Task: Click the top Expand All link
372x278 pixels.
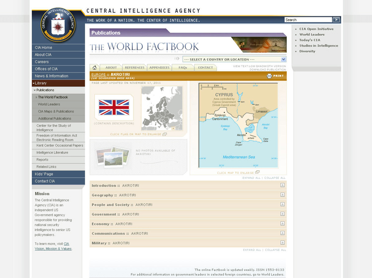Action: click(251, 178)
